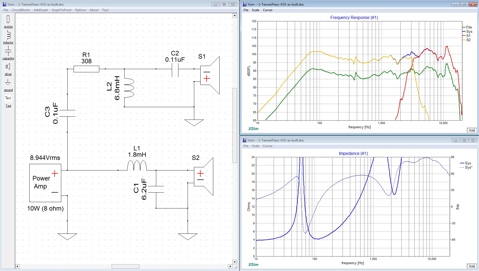The height and width of the screenshot is (271, 479).
Task: Pick the underlined Text tool
Action: click(x=8, y=106)
